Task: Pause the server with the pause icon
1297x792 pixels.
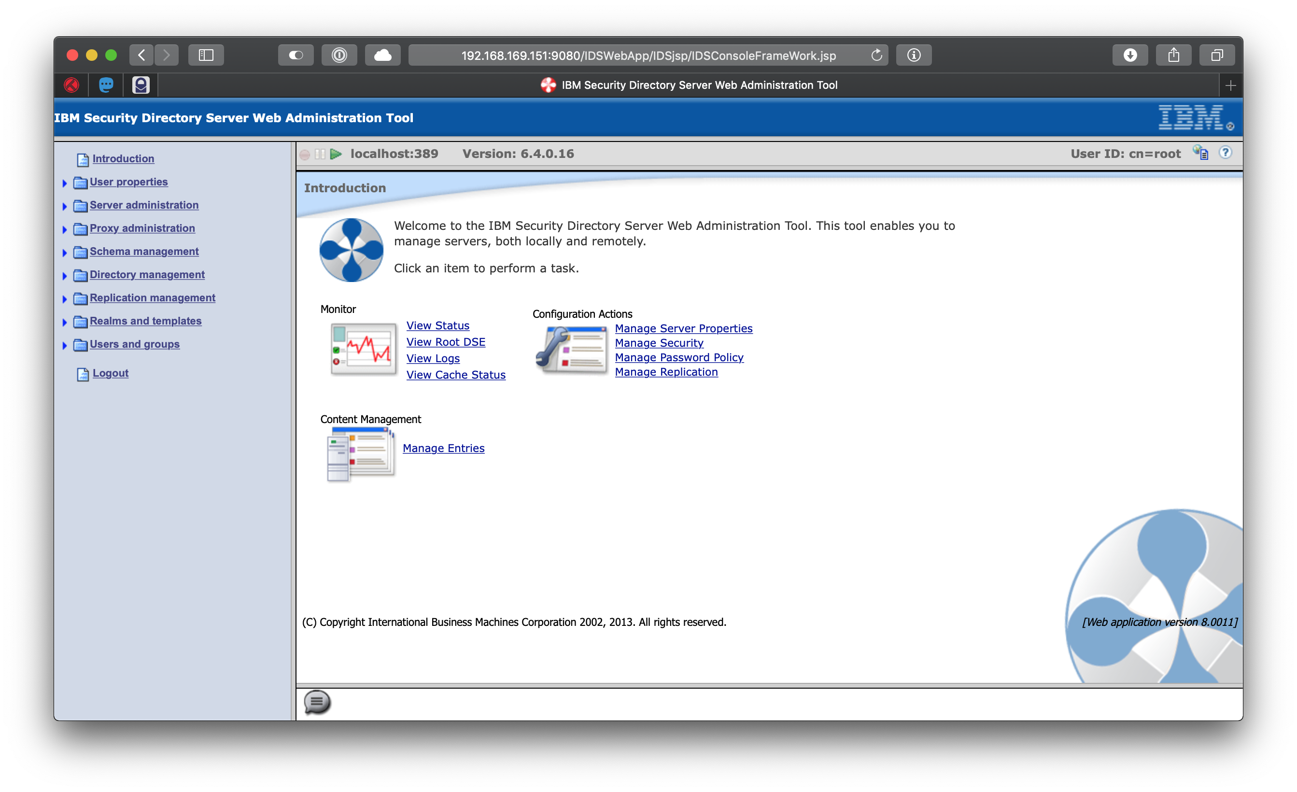Action: pyautogui.click(x=320, y=153)
